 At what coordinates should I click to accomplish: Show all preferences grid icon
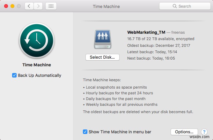coord(51,6)
